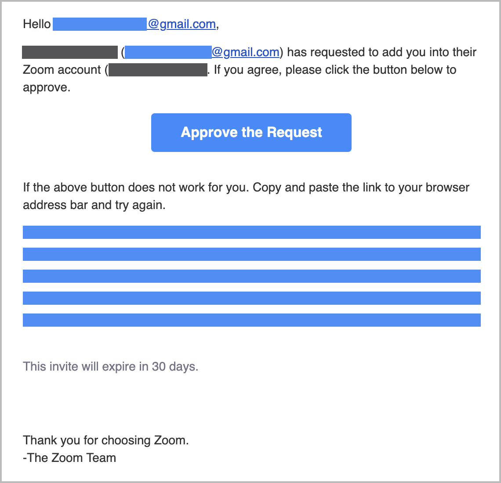Viewport: 501px width, 483px height.
Task: Click the The Zoom Team signature
Action: [69, 458]
